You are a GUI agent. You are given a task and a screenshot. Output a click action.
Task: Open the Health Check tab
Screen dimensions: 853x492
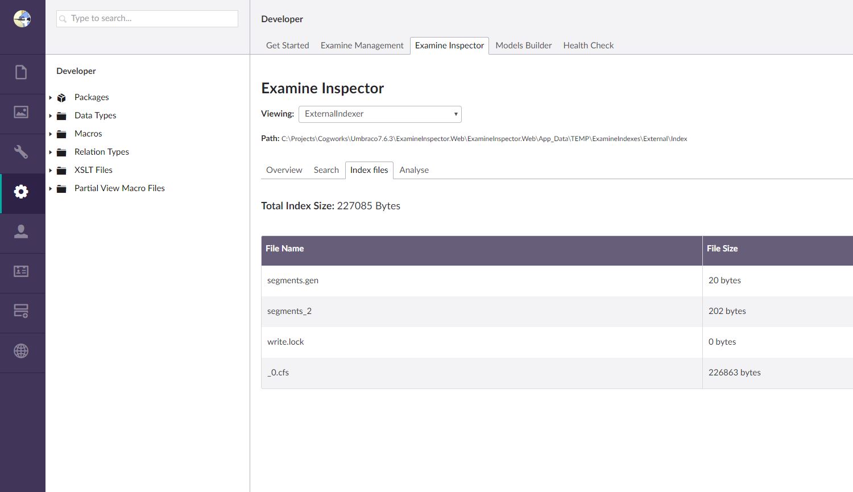pyautogui.click(x=589, y=46)
